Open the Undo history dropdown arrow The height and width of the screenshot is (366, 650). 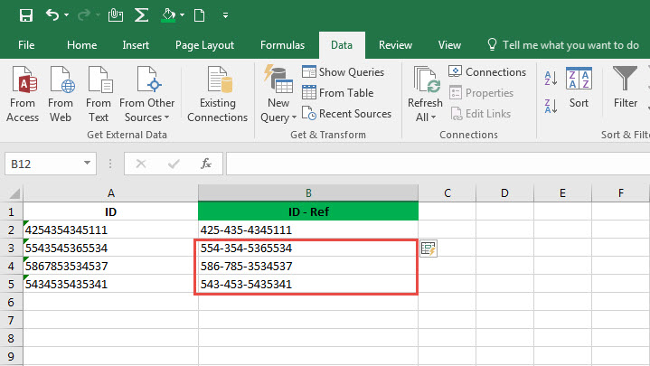pyautogui.click(x=66, y=15)
